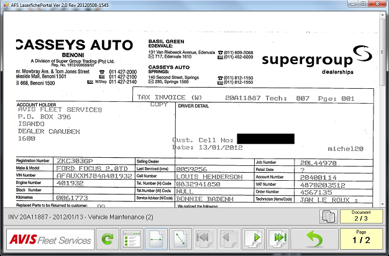The width and height of the screenshot is (389, 256).
Task: Click order number 4567135
Action: (316, 192)
